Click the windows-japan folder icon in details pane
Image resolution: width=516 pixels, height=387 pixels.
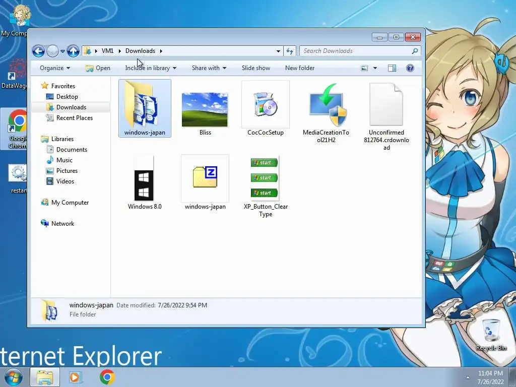[49, 310]
